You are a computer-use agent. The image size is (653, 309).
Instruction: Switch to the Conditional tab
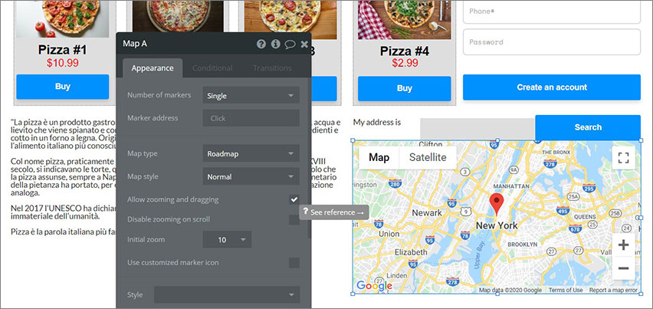point(212,68)
